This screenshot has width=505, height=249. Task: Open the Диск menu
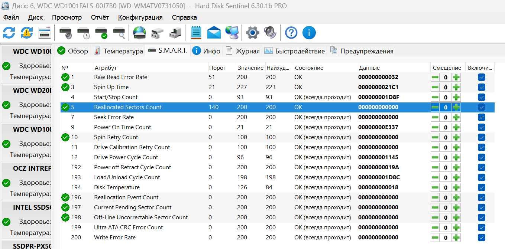point(35,17)
